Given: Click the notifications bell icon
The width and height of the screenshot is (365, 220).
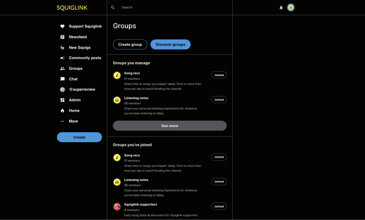Looking at the screenshot, I should [x=281, y=8].
